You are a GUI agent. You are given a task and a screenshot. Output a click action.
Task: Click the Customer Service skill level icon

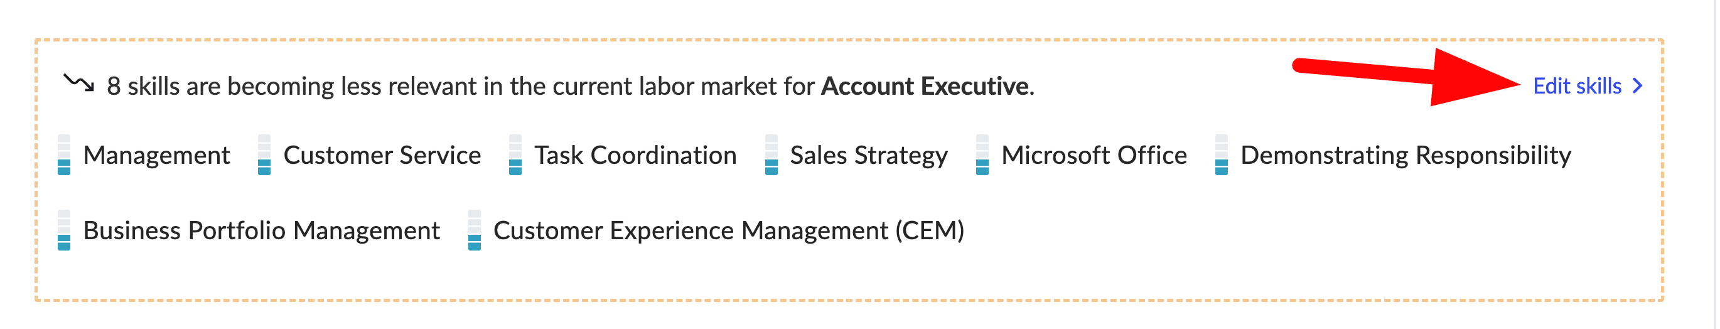click(x=264, y=155)
